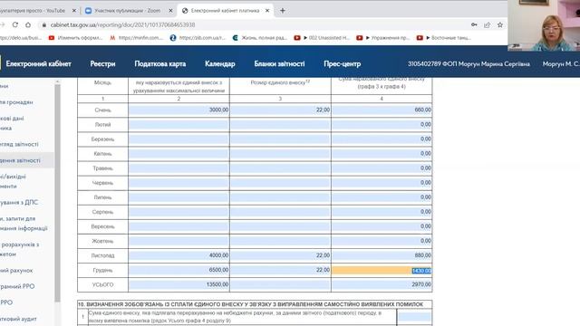The width and height of the screenshot is (580, 326).
Task: Open the Бланки звітності menu
Action: click(279, 63)
